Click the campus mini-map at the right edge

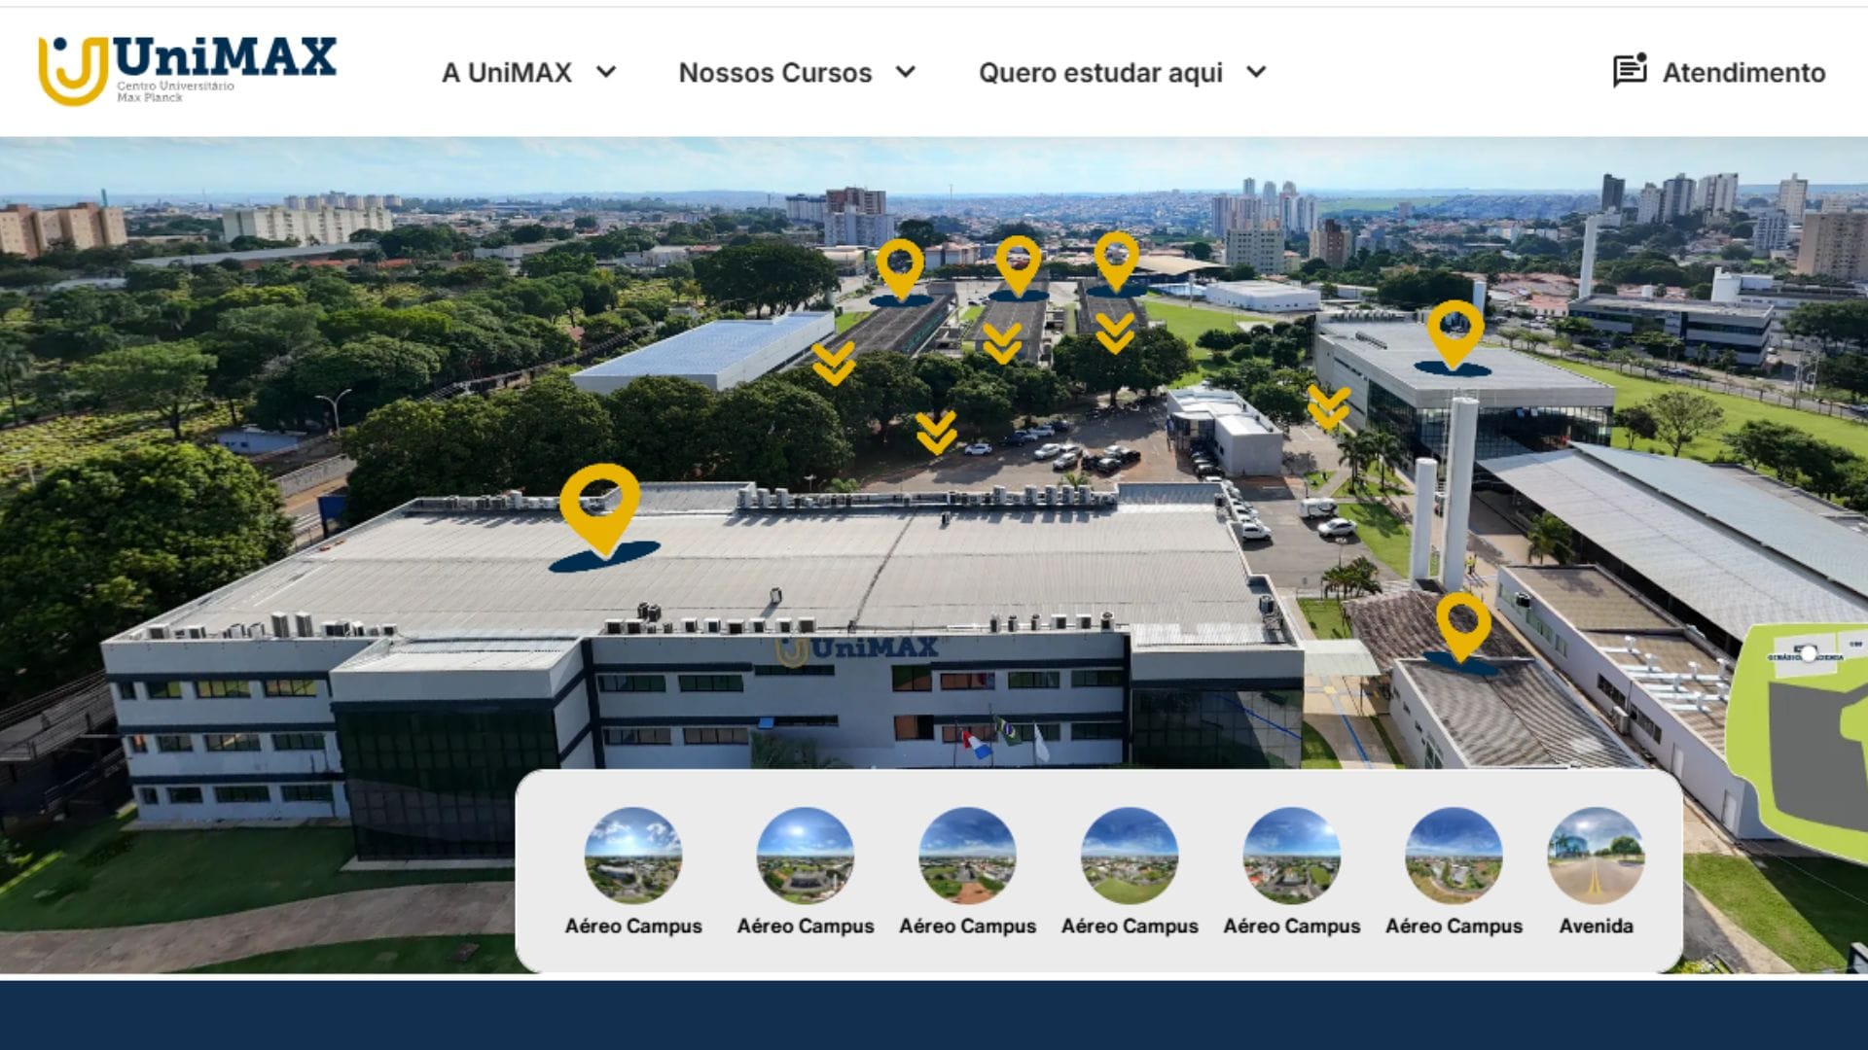(x=1805, y=739)
